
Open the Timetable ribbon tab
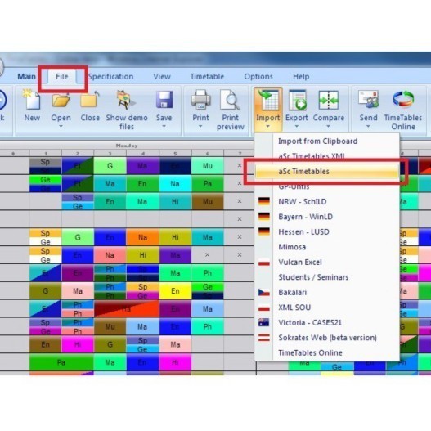pos(207,76)
